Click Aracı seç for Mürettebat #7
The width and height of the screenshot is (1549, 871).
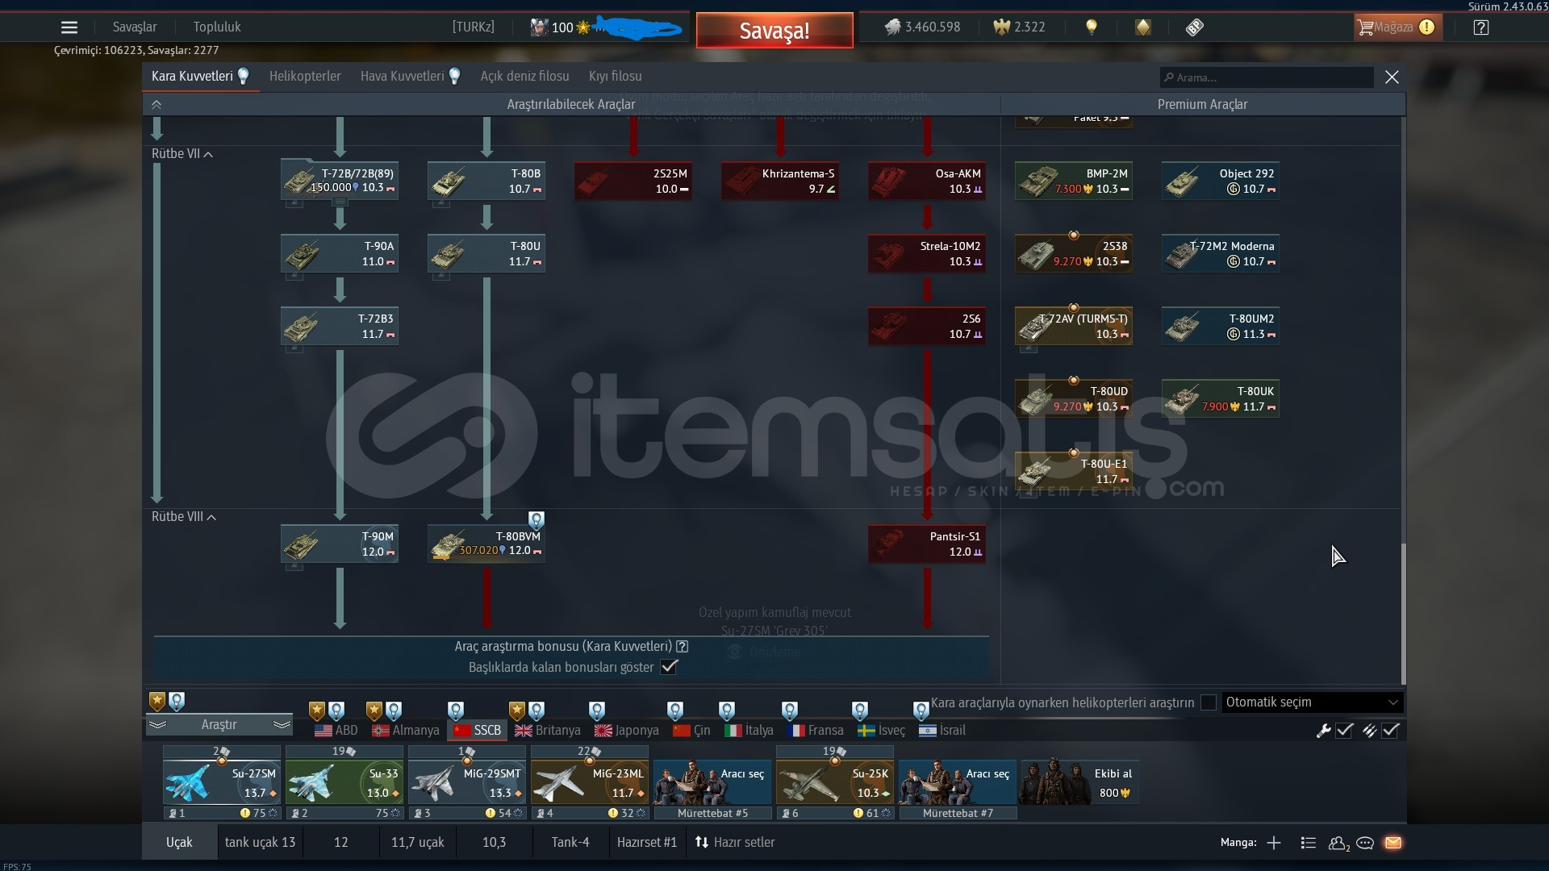point(957,781)
